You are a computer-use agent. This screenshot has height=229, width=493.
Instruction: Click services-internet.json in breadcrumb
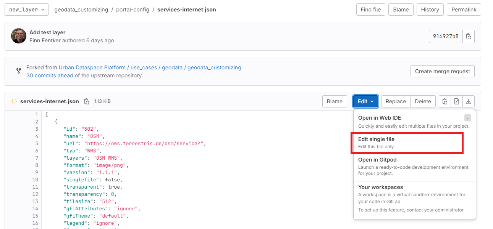click(187, 10)
